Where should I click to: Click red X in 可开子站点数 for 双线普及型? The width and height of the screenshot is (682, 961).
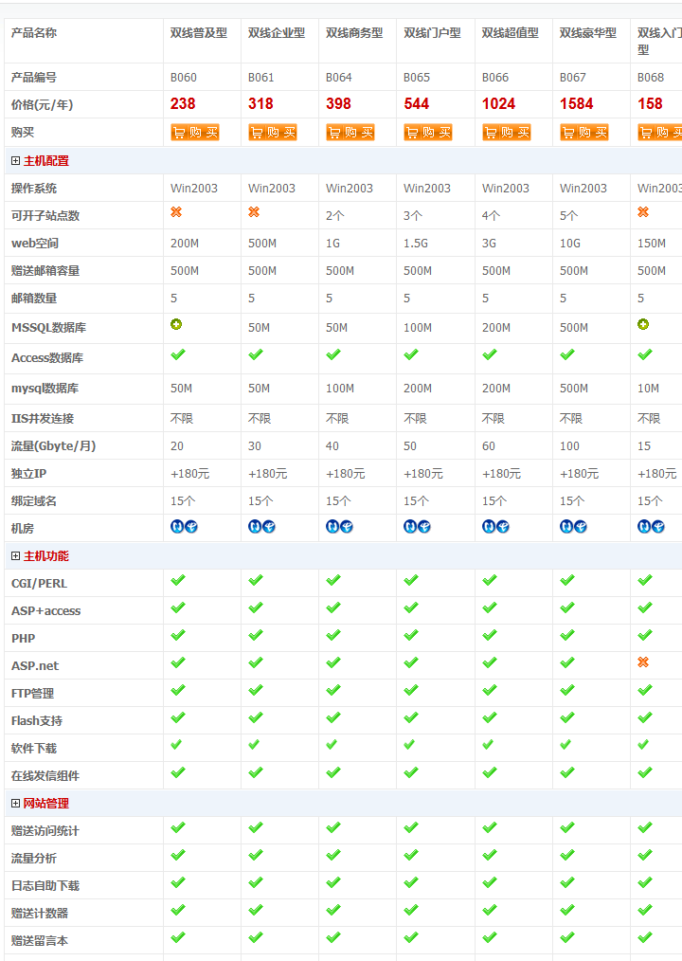(176, 212)
